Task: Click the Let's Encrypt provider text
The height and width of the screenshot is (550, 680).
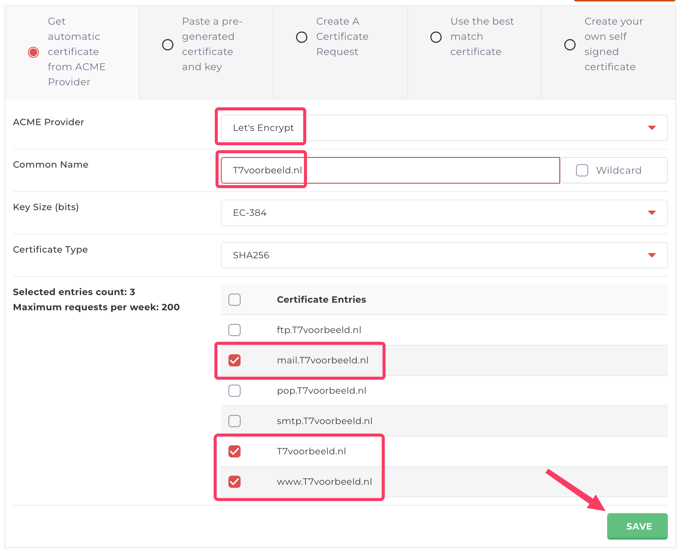Action: point(263,128)
